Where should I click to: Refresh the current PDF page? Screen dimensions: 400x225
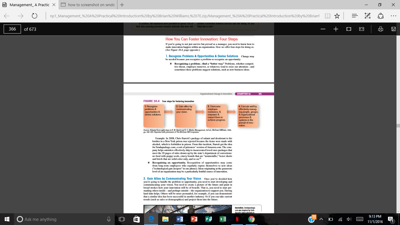coord(34,16)
